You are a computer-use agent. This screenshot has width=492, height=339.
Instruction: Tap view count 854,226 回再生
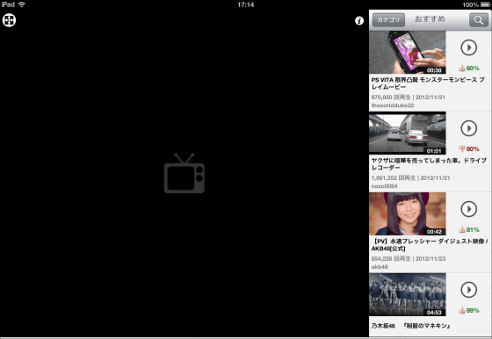tap(391, 259)
